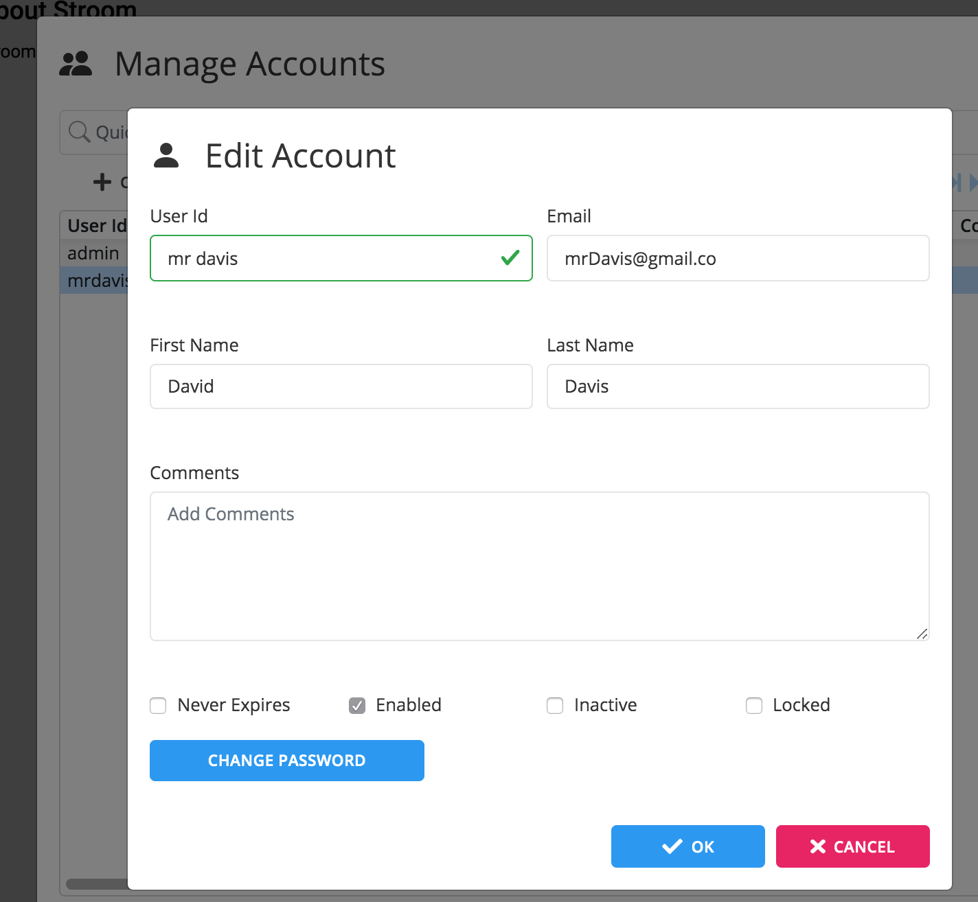This screenshot has height=902, width=978.
Task: Enable the Never Expires checkbox
Action: 158,706
